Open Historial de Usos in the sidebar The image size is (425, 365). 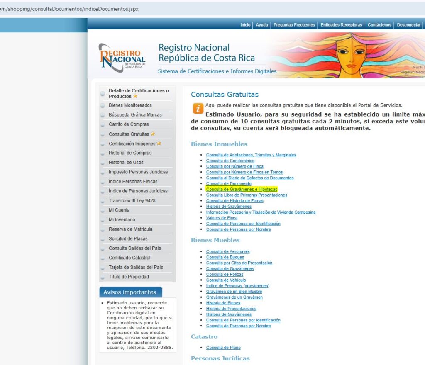tap(126, 162)
